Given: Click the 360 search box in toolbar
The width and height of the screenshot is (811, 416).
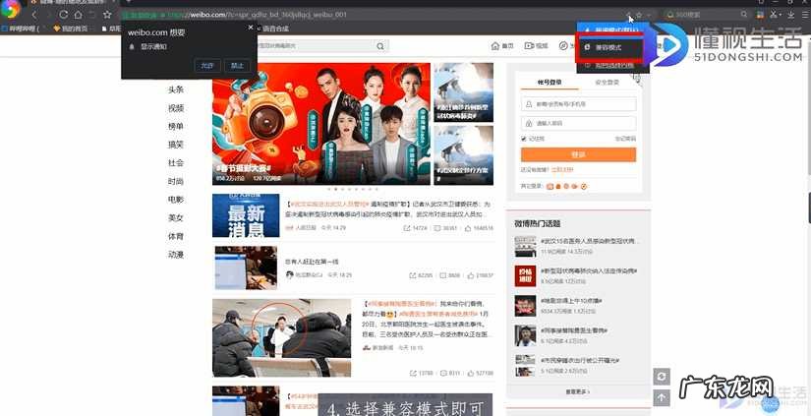Looking at the screenshot, I should pos(706,15).
